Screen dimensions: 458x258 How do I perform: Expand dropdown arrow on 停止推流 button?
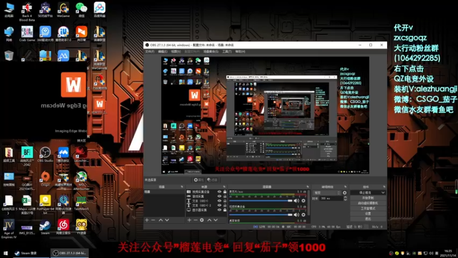coord(383,193)
